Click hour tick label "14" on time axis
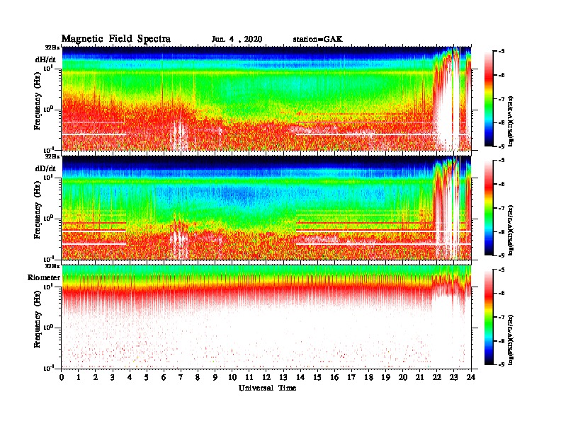This screenshot has height=433, width=561. pyautogui.click(x=300, y=377)
